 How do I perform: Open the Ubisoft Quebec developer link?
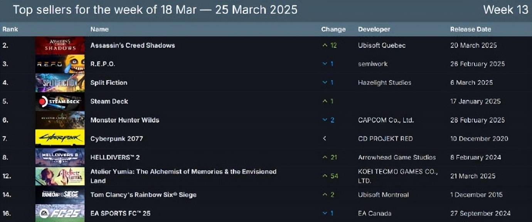point(382,45)
